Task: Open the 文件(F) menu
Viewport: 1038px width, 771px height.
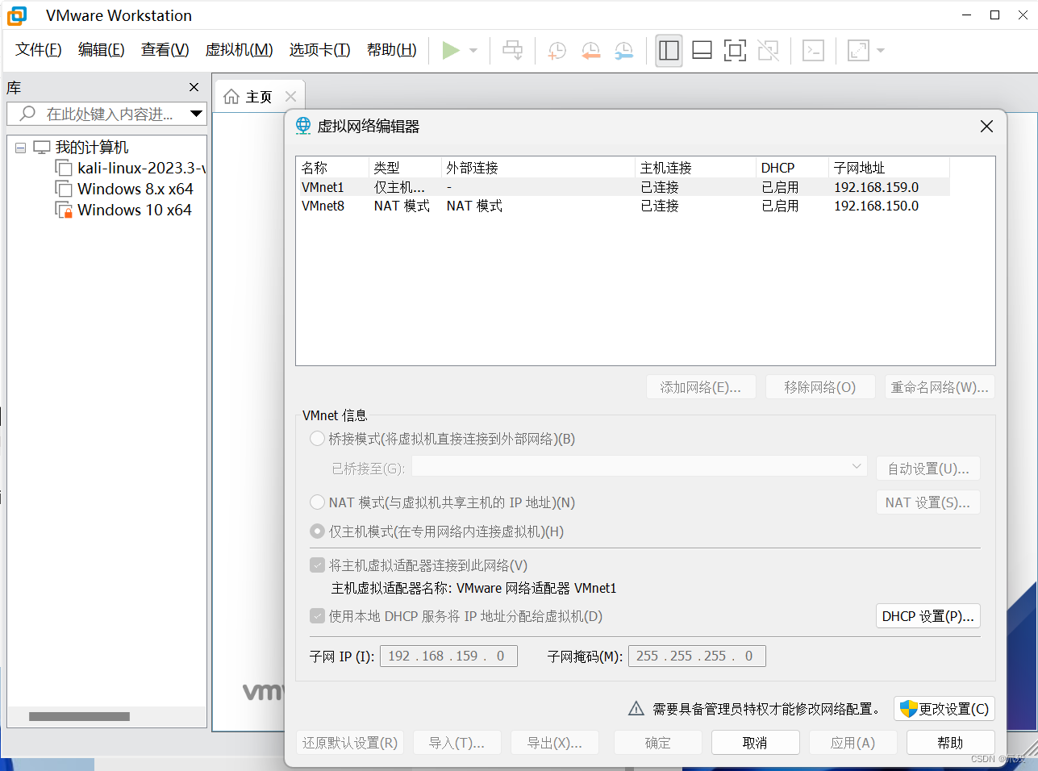Action: click(39, 50)
